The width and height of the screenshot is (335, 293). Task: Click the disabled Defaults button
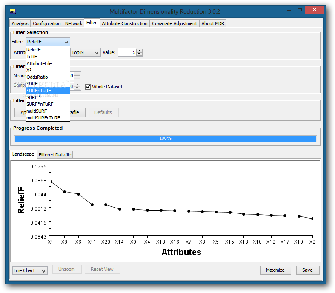click(x=103, y=112)
